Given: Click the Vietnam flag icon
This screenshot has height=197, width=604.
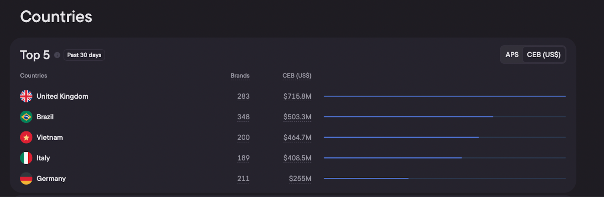Looking at the screenshot, I should [26, 137].
